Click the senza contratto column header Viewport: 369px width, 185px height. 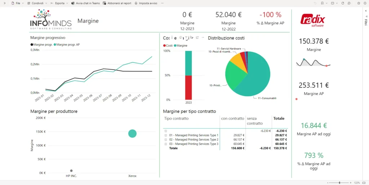pos(255,121)
